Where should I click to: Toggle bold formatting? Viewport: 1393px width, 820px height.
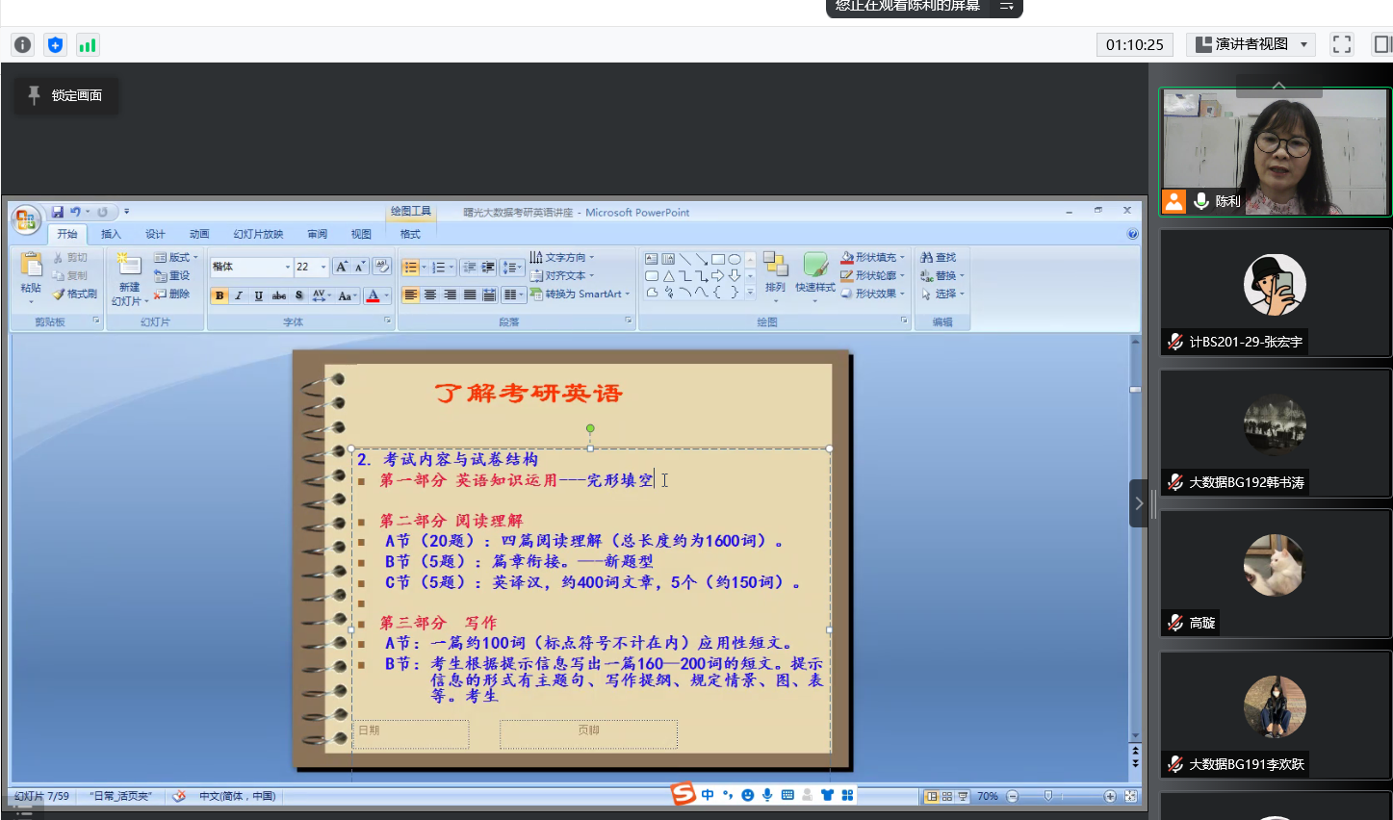[219, 295]
